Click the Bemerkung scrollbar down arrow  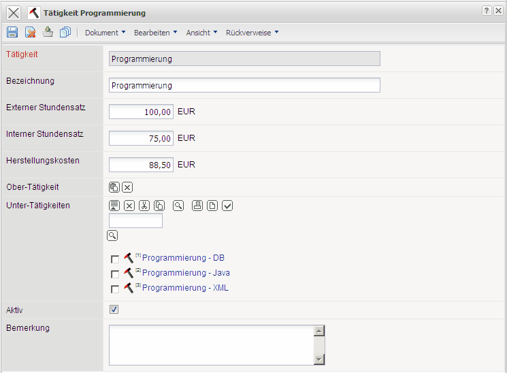(319, 359)
